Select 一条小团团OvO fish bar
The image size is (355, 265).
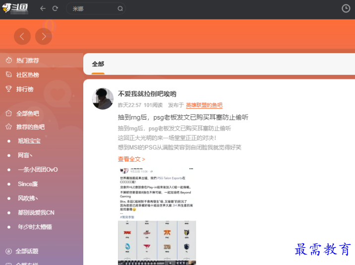point(38,170)
